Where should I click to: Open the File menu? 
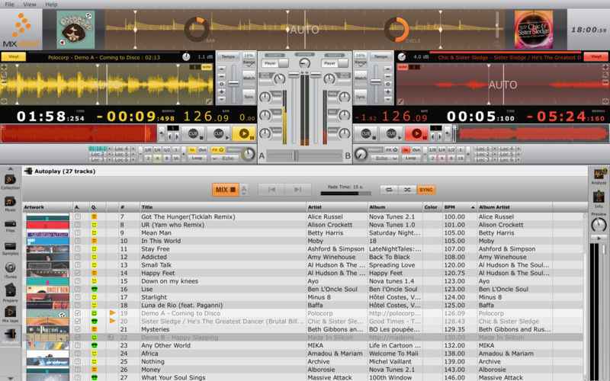[10, 5]
